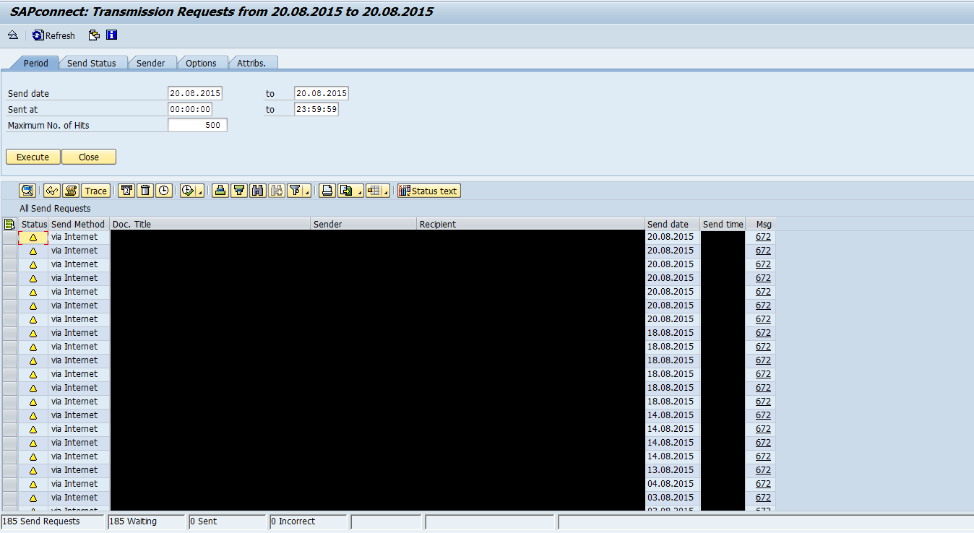Screen dimensions: 974x533
Task: Open the Sender tab
Action: coord(151,63)
